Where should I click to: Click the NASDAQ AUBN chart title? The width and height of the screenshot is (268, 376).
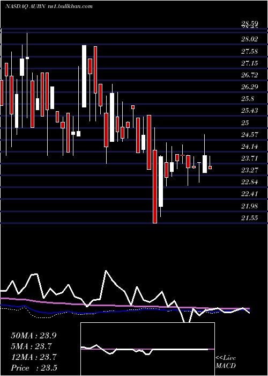(x=49, y=6)
